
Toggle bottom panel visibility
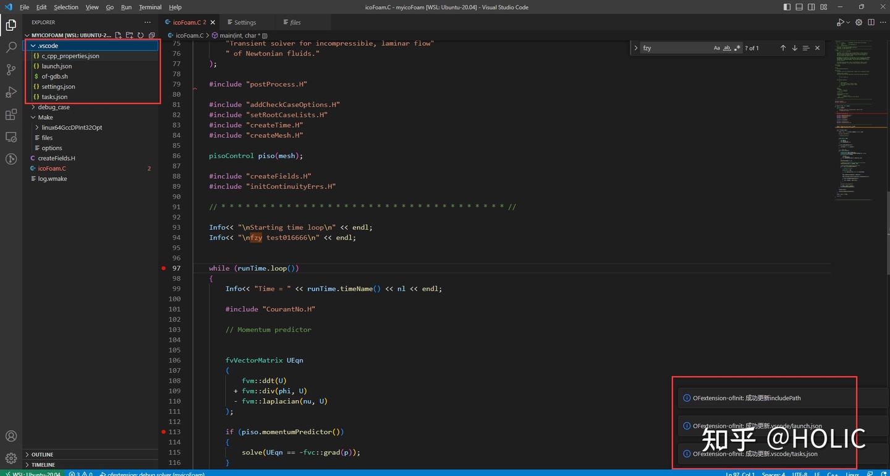pos(800,7)
